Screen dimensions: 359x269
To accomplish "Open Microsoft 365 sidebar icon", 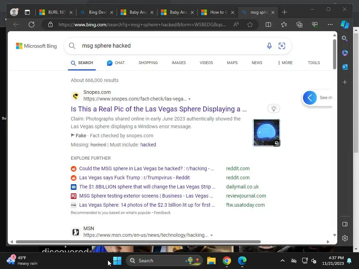I will coord(345,53).
